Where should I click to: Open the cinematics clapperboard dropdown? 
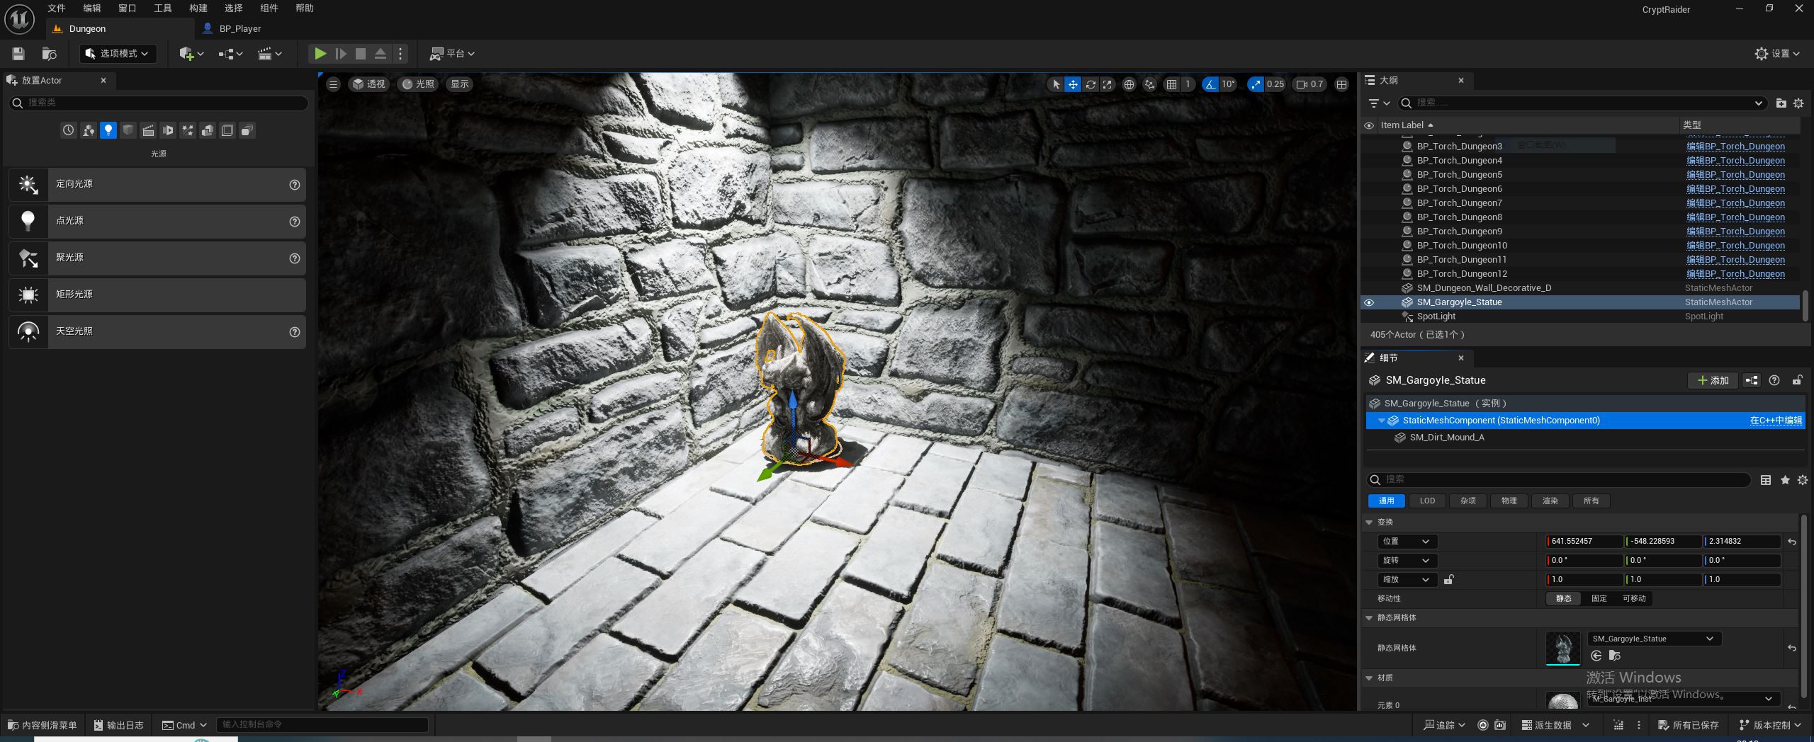(x=270, y=54)
